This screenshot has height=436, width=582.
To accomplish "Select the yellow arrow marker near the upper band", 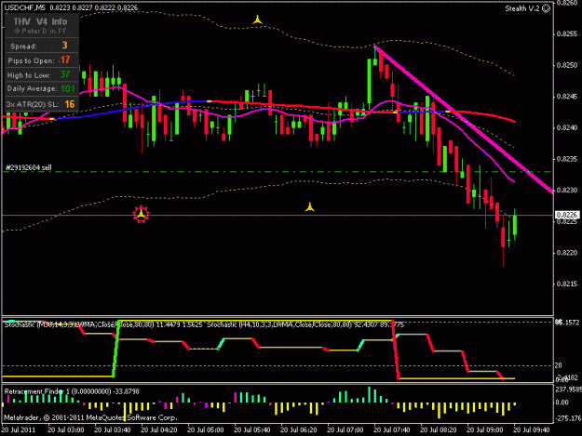I will 257,20.
